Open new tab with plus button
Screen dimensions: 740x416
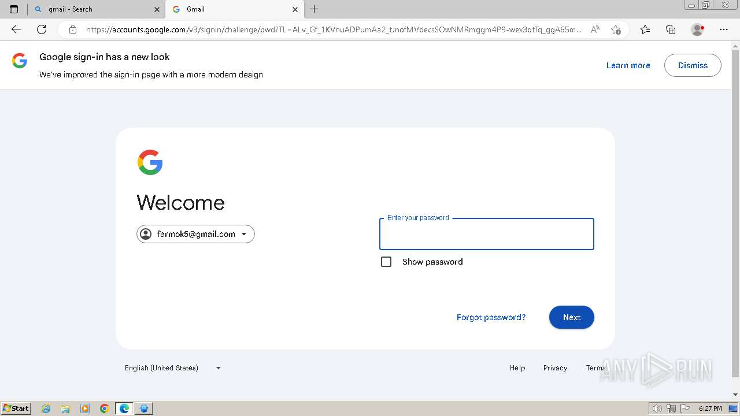point(314,9)
